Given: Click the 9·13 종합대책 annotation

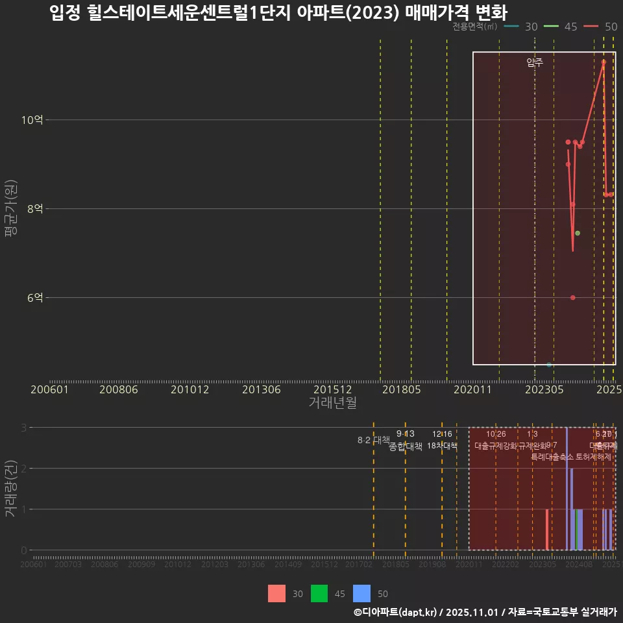Looking at the screenshot, I should (404, 440).
